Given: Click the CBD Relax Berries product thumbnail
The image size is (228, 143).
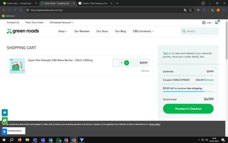Looking at the screenshot, I should (x=17, y=66).
